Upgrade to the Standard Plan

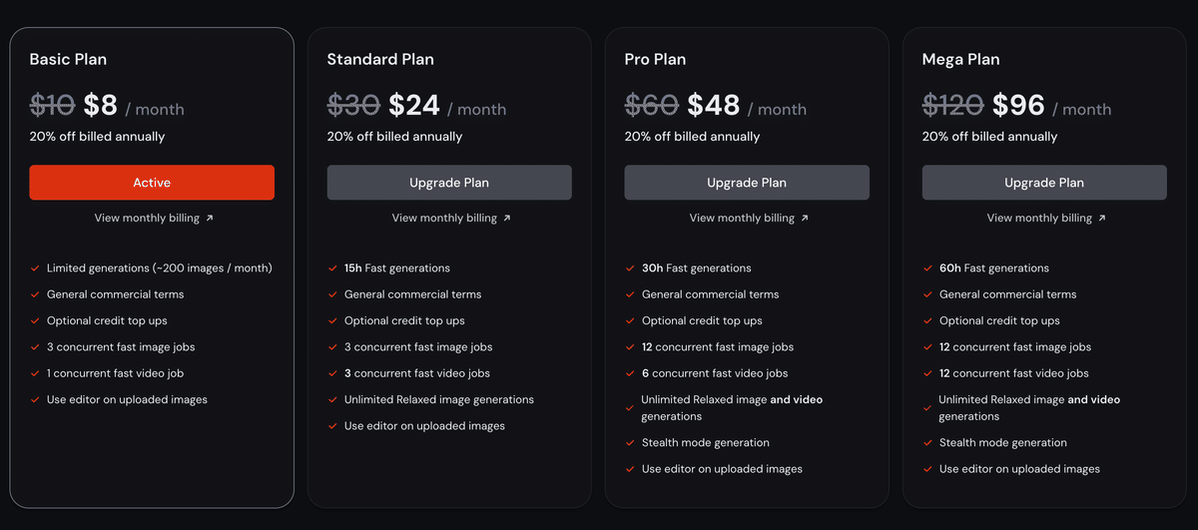pyautogui.click(x=449, y=183)
